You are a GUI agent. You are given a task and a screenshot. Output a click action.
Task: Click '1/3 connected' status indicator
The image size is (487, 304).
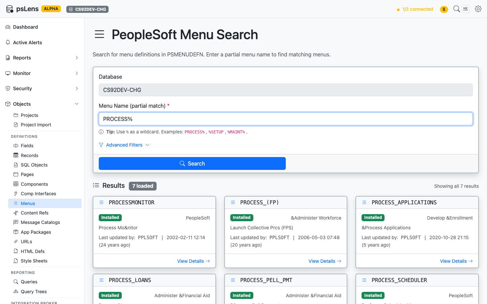point(415,9)
